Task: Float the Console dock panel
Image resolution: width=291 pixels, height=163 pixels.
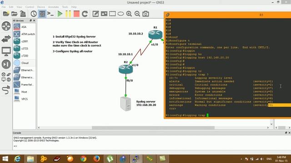Action: (x=286, y=133)
